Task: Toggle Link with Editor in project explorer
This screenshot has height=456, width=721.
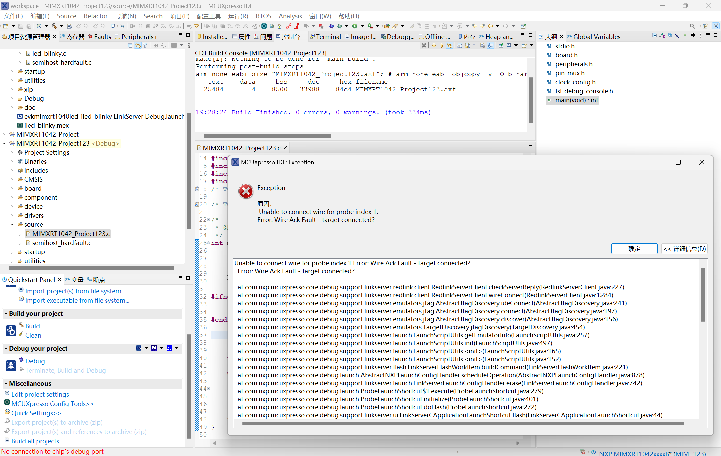Action: (138, 45)
